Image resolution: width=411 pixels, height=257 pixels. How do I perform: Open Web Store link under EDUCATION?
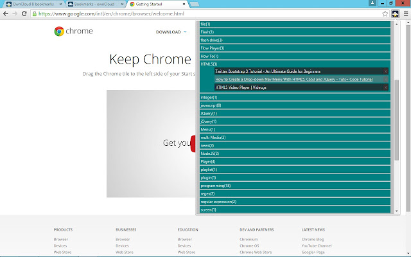[x=186, y=252]
